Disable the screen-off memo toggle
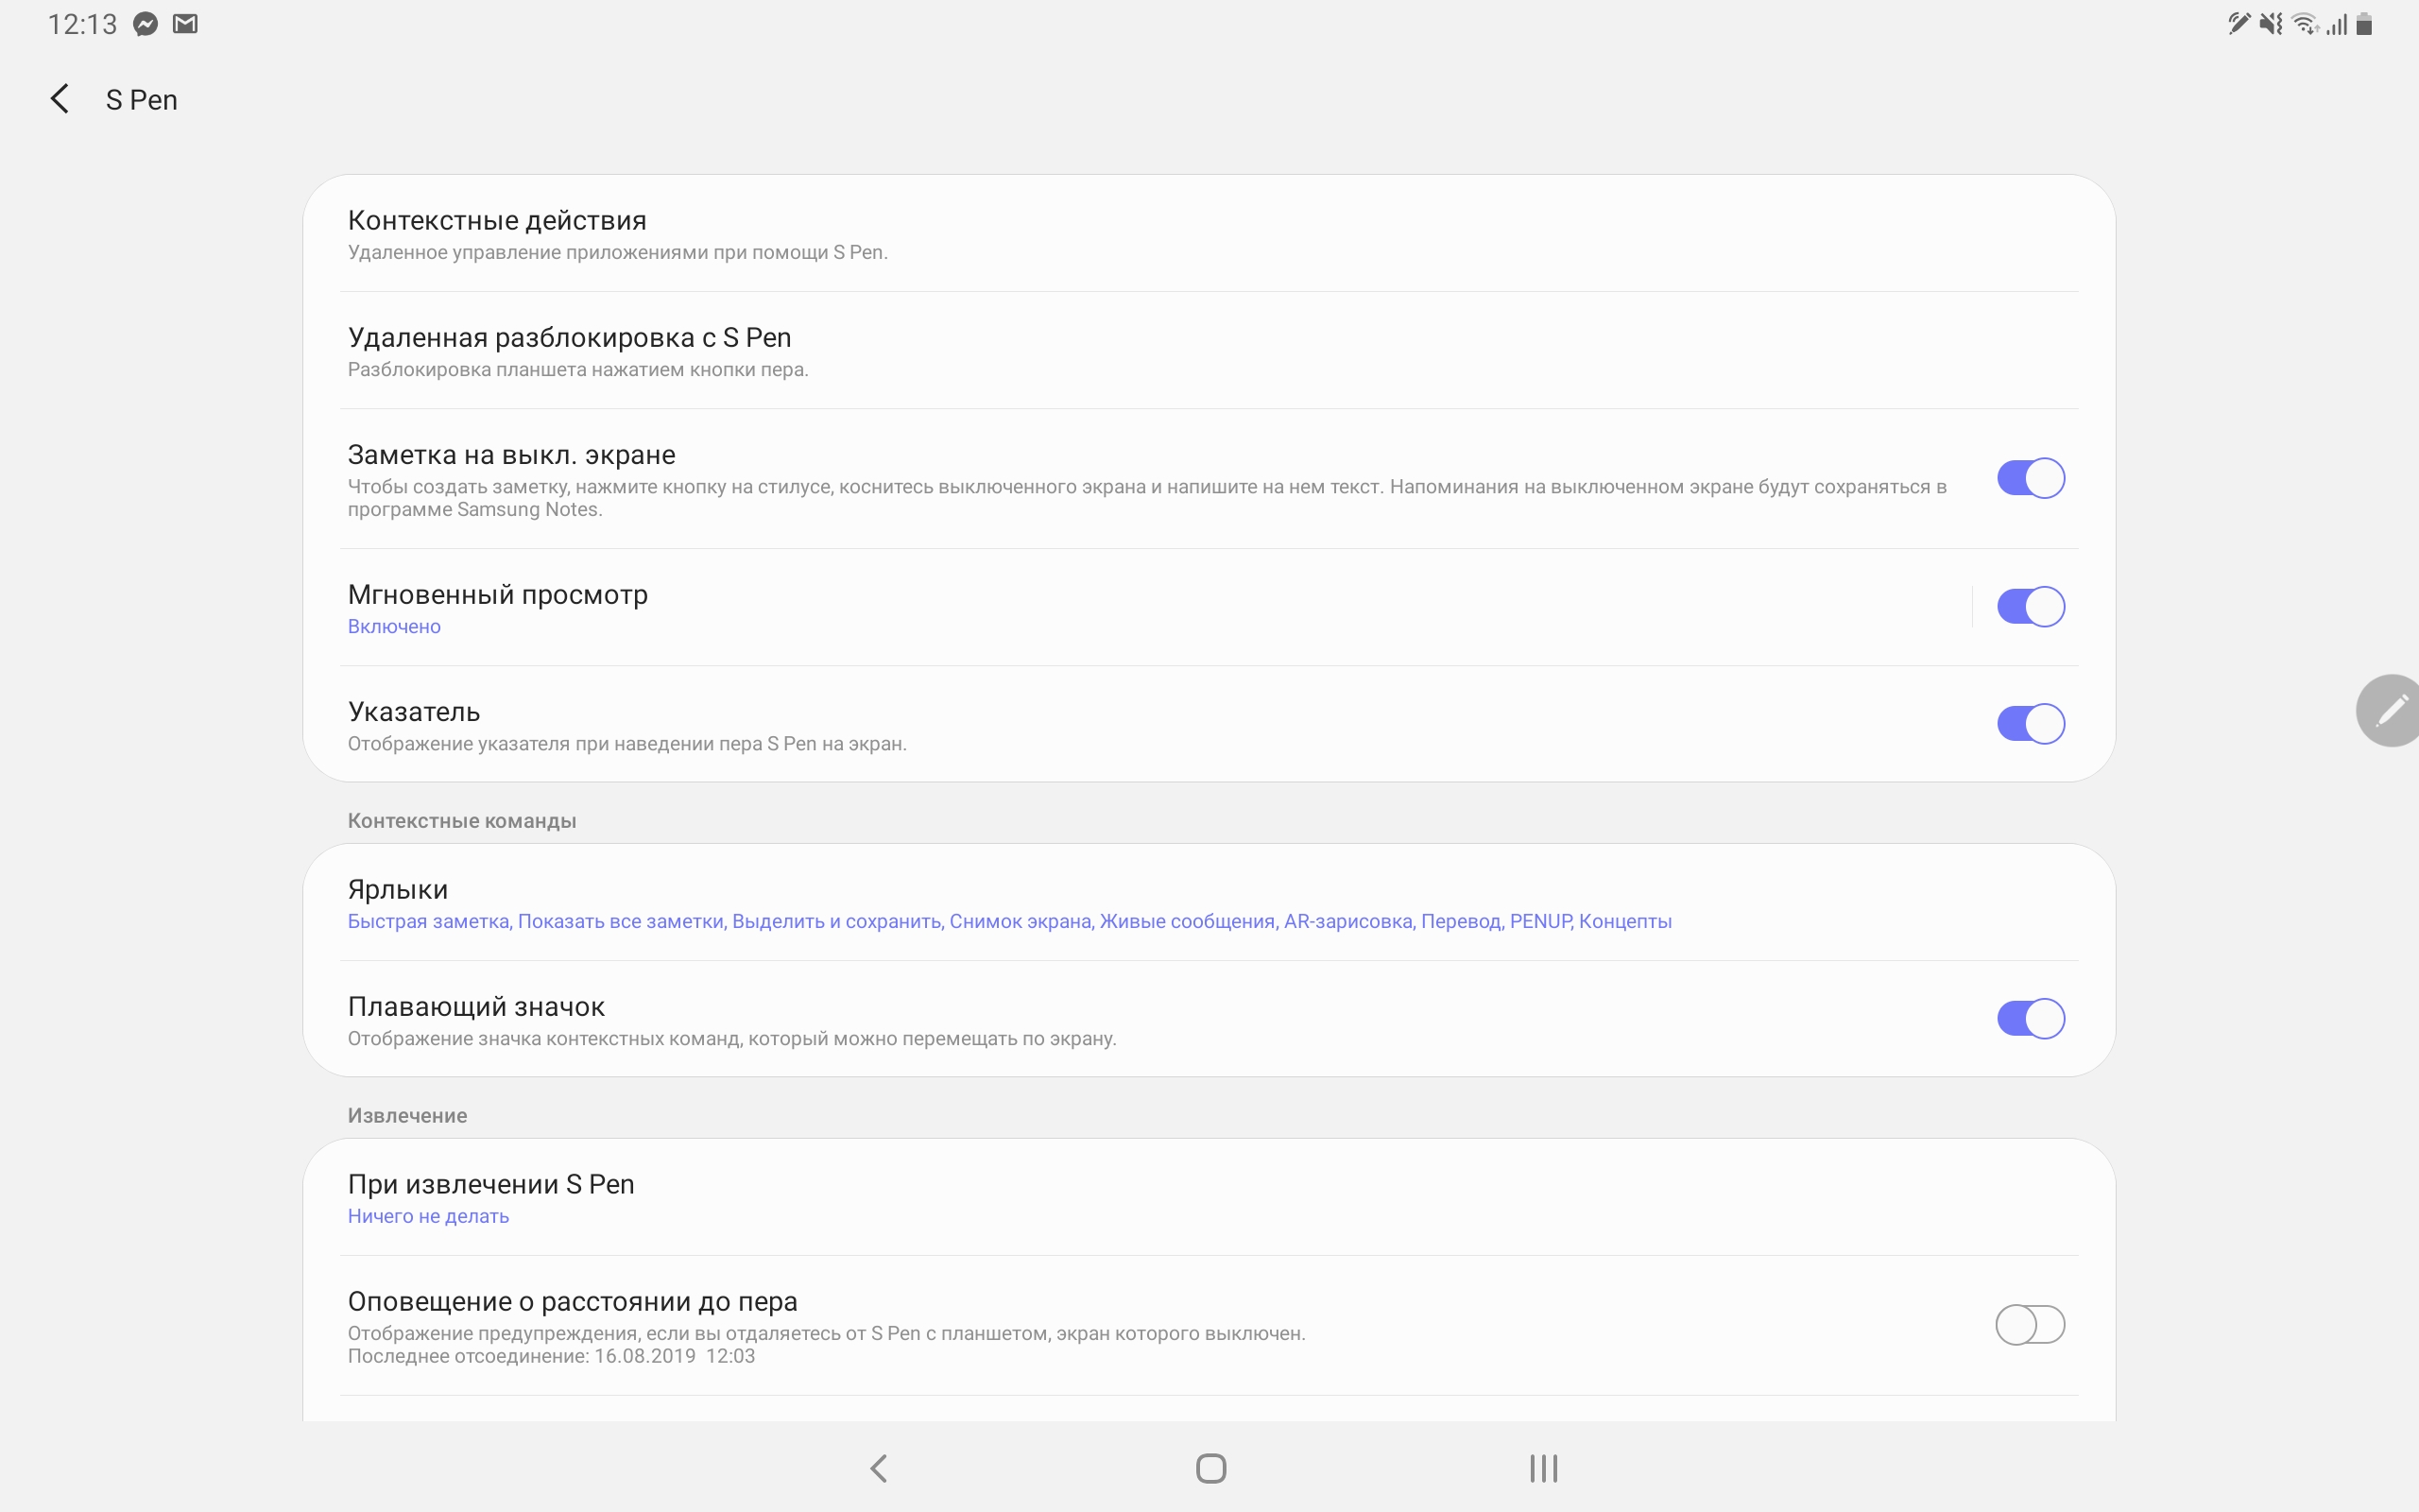The image size is (2419, 1512). coord(2030,478)
